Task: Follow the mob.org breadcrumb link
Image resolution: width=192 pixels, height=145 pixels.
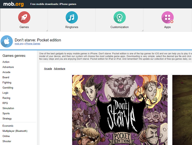Action: [19, 44]
